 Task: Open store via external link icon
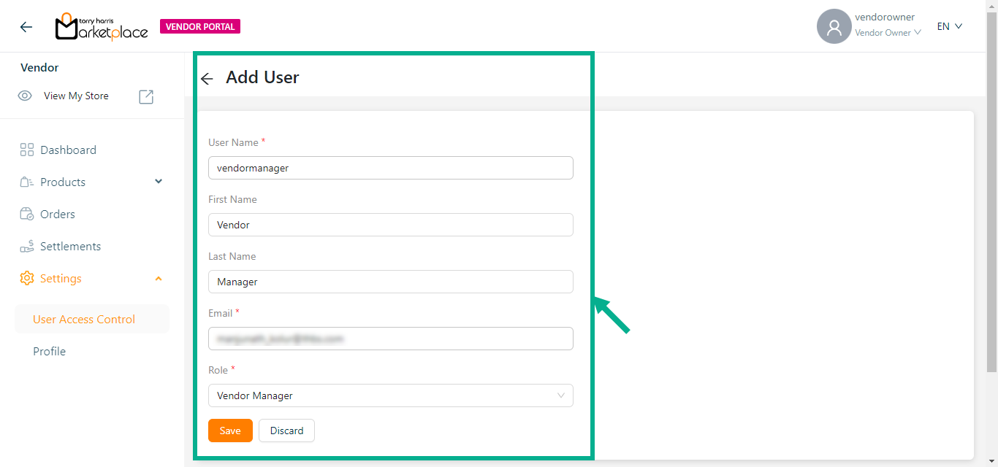point(146,96)
